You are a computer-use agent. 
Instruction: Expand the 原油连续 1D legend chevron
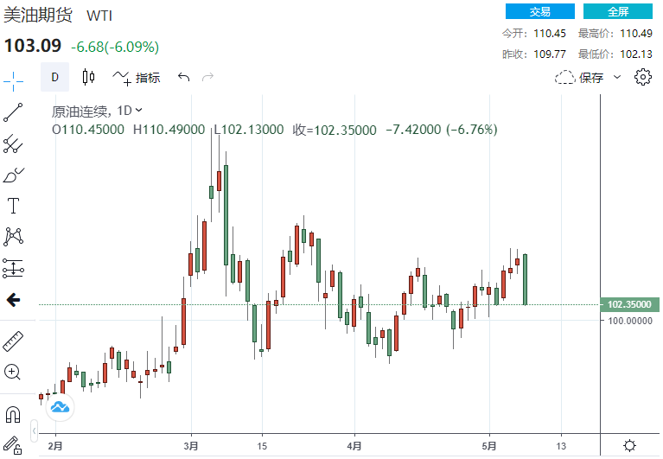pos(139,111)
